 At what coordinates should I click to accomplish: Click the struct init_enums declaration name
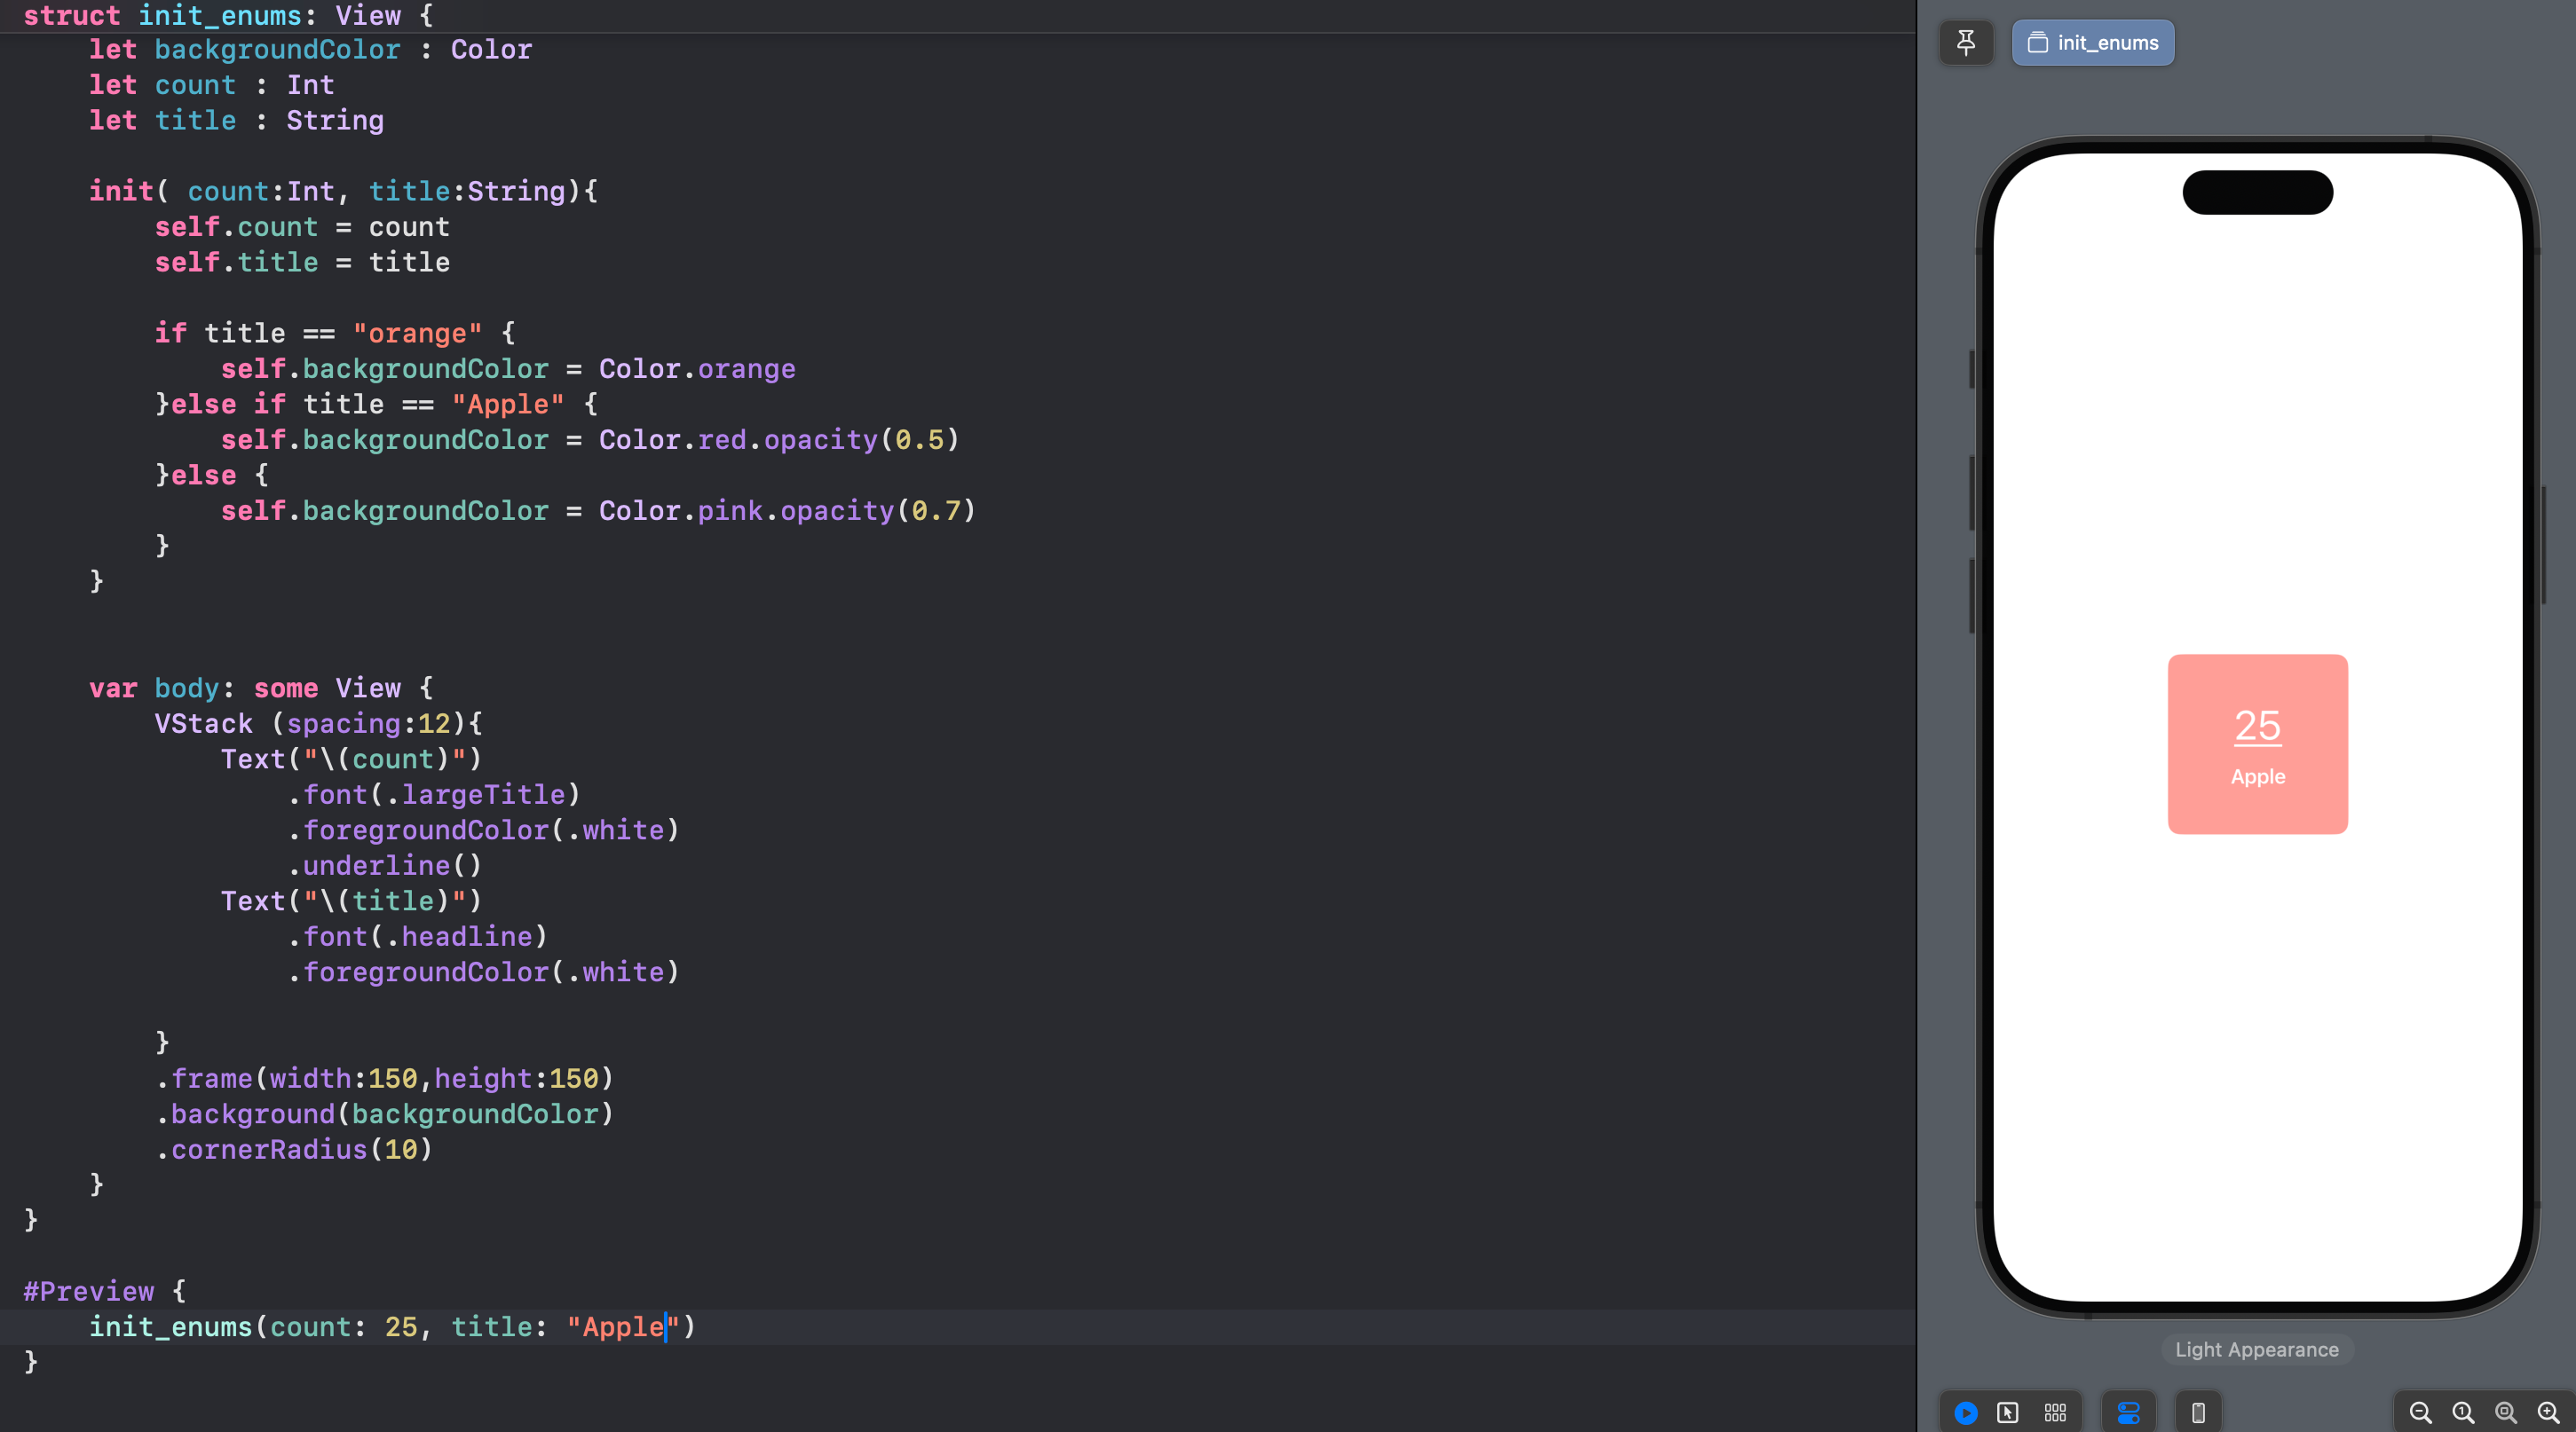220,15
